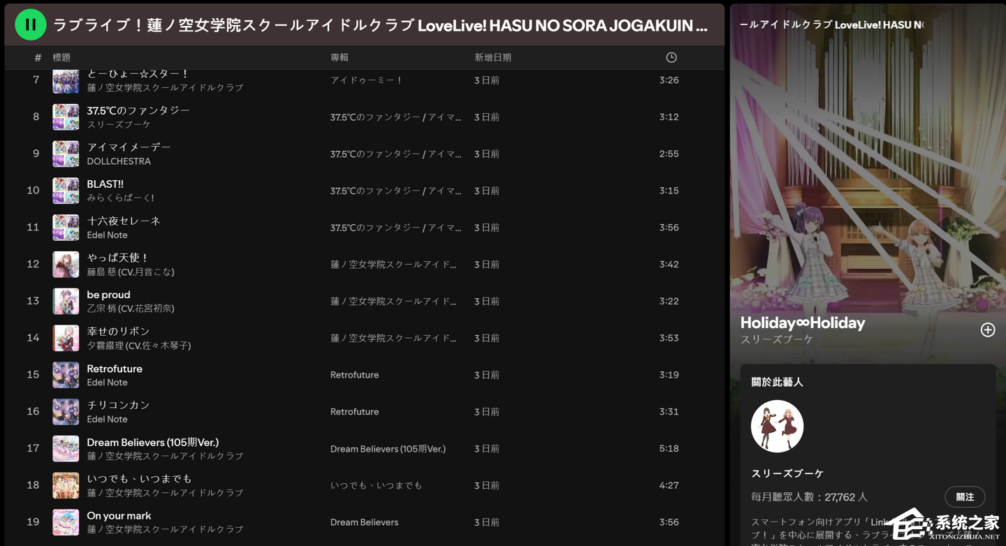Open artist 乙宗 梢 (CV.花宮初奈)

coord(131,309)
